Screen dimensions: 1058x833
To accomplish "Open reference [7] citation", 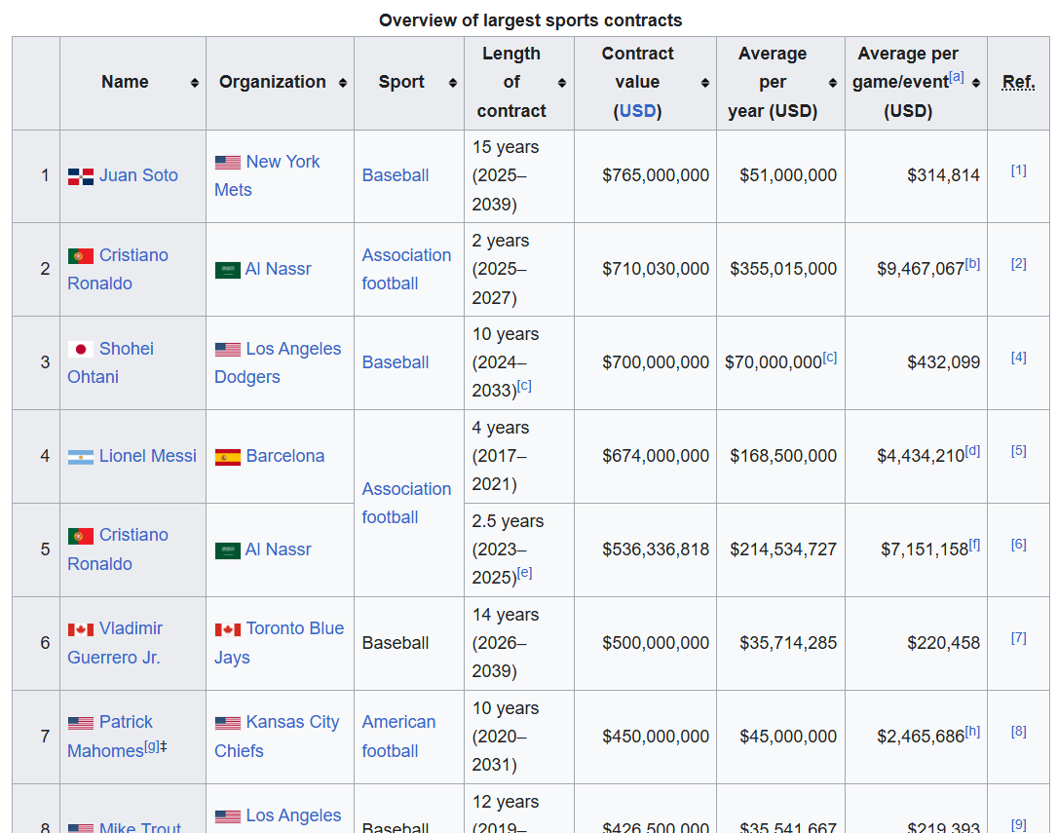I will [x=1019, y=638].
